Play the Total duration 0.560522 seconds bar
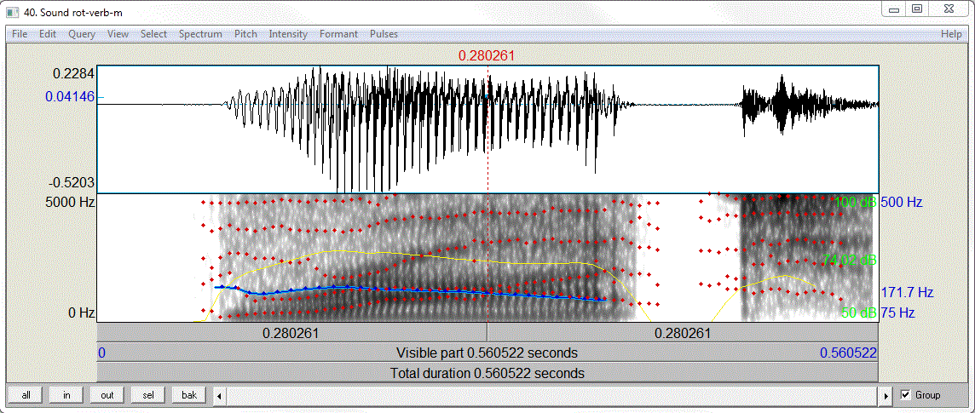 point(487,373)
